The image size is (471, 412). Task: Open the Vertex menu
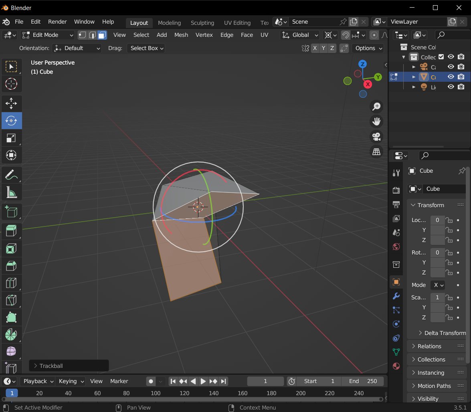pyautogui.click(x=204, y=35)
